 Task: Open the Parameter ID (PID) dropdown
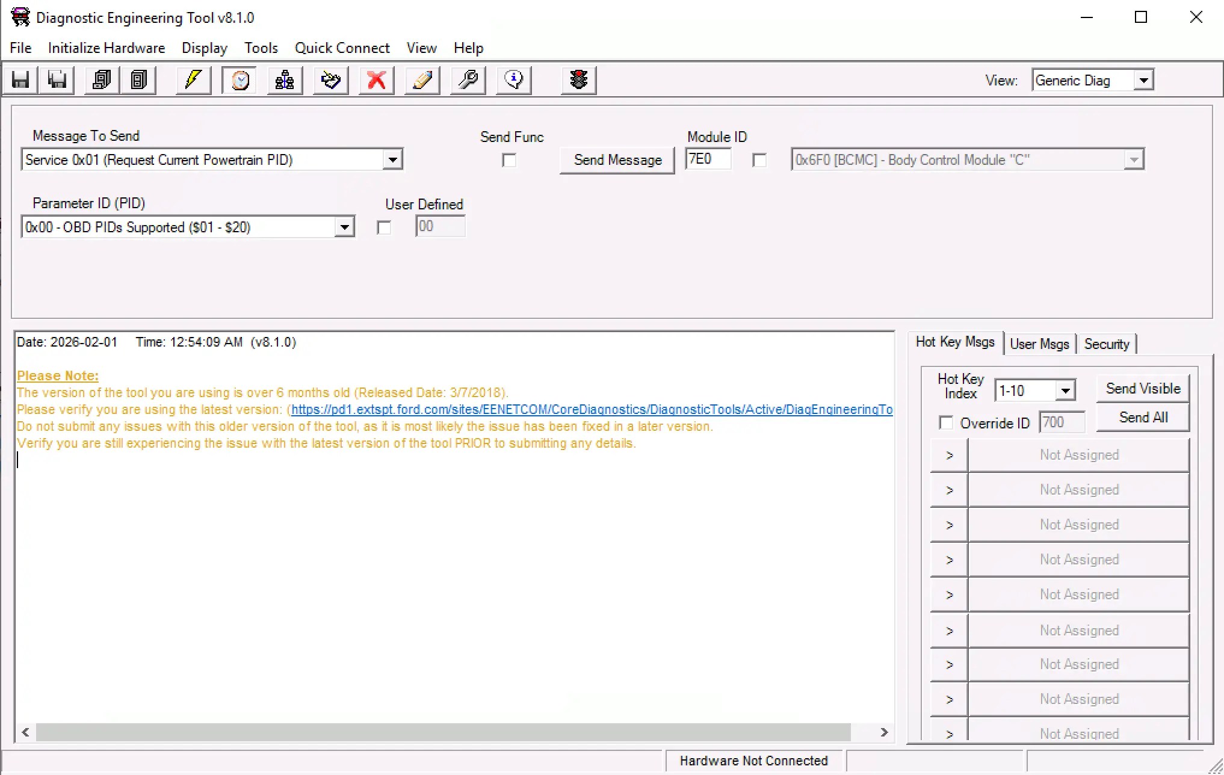coord(344,227)
